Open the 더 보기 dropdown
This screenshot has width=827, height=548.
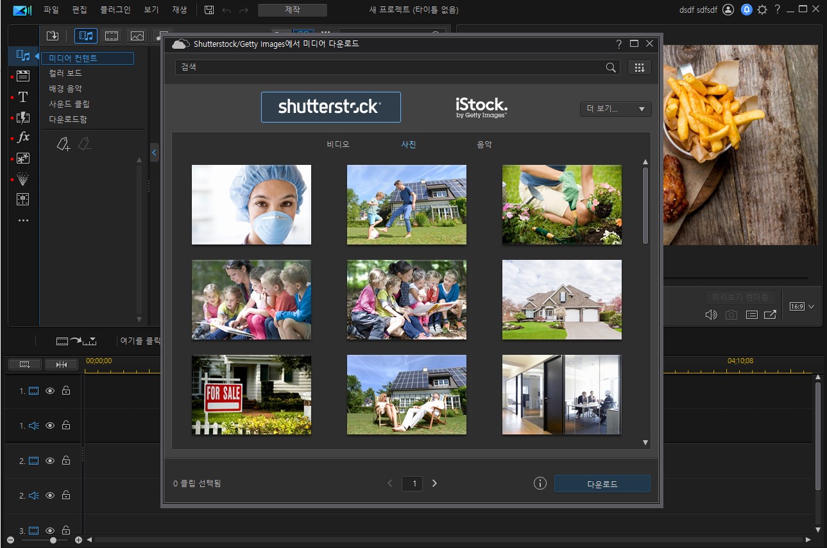point(615,109)
